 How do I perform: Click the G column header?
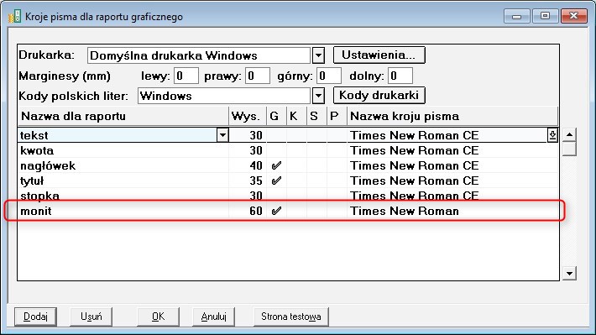[276, 116]
